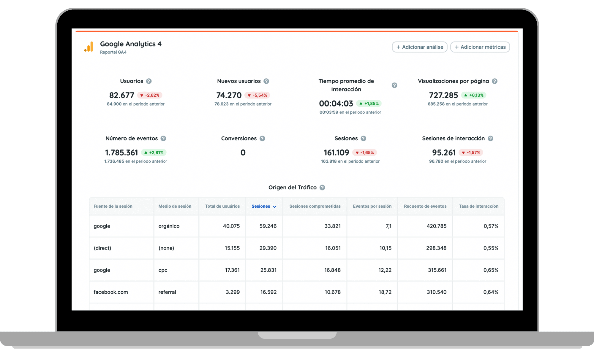The height and width of the screenshot is (356, 594).
Task: Click the 0,65% interaction rate cell
Action: (x=478, y=270)
